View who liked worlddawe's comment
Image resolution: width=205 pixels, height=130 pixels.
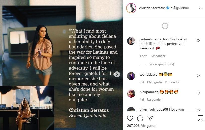154,82
